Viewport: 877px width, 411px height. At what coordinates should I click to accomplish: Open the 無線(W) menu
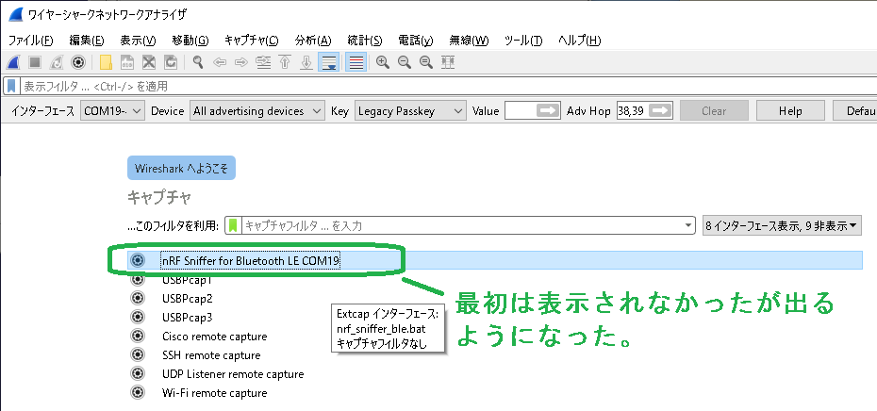(470, 41)
